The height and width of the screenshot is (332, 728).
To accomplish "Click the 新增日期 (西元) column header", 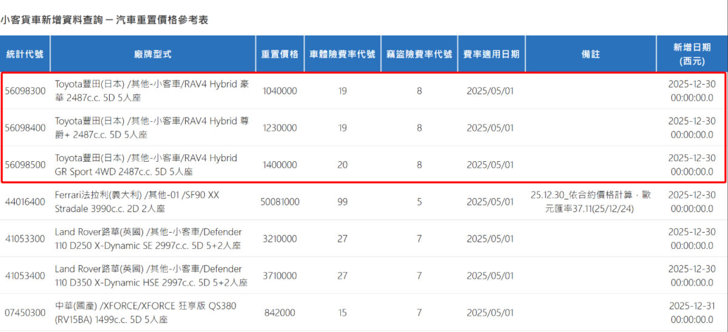I will [x=692, y=54].
